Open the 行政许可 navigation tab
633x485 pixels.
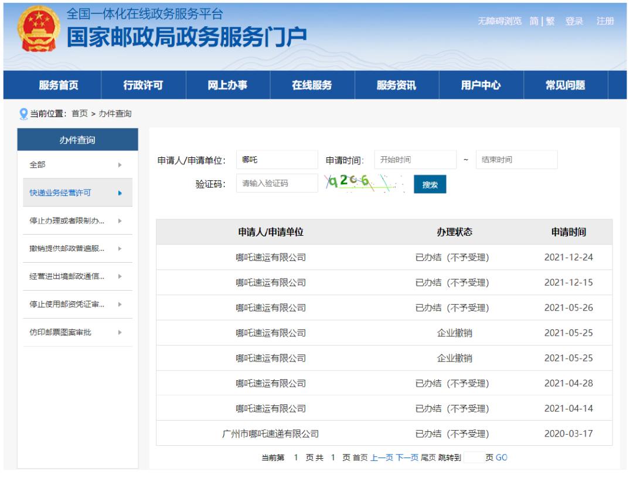[143, 85]
